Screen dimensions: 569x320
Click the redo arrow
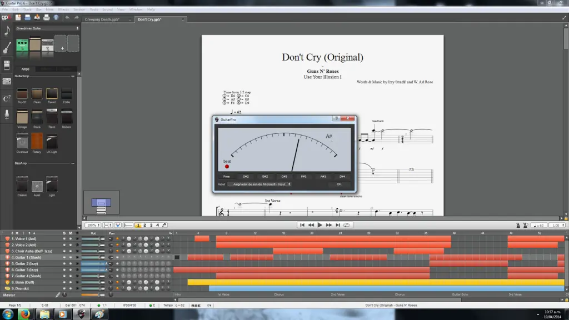pyautogui.click(x=76, y=17)
